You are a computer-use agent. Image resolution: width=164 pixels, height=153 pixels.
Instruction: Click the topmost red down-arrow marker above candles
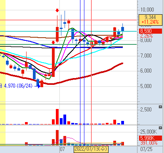coord(57,10)
